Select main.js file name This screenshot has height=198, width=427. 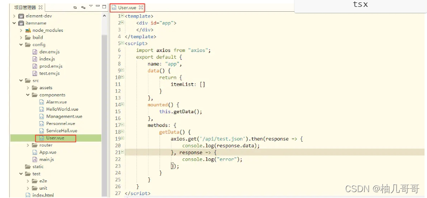click(x=47, y=159)
